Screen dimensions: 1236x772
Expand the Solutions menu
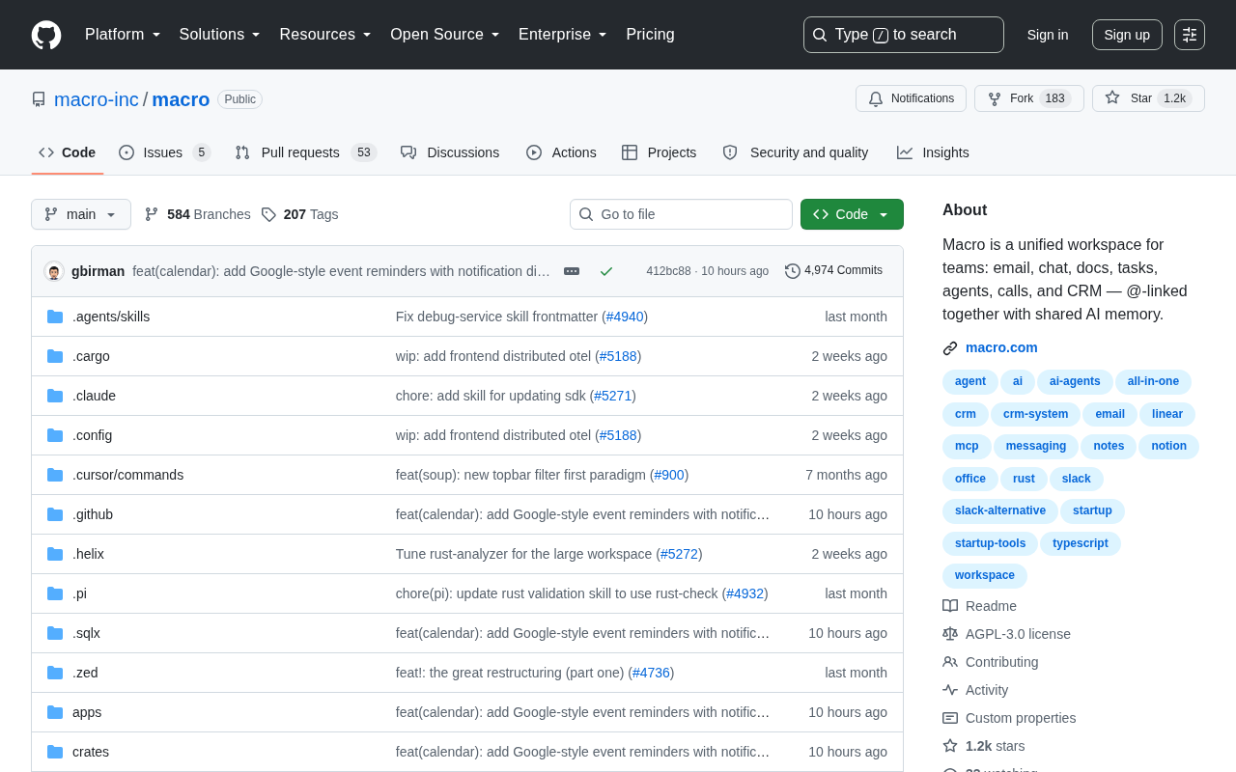tap(220, 35)
